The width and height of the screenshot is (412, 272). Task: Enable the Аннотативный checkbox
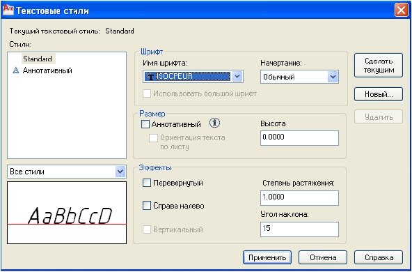coord(145,124)
